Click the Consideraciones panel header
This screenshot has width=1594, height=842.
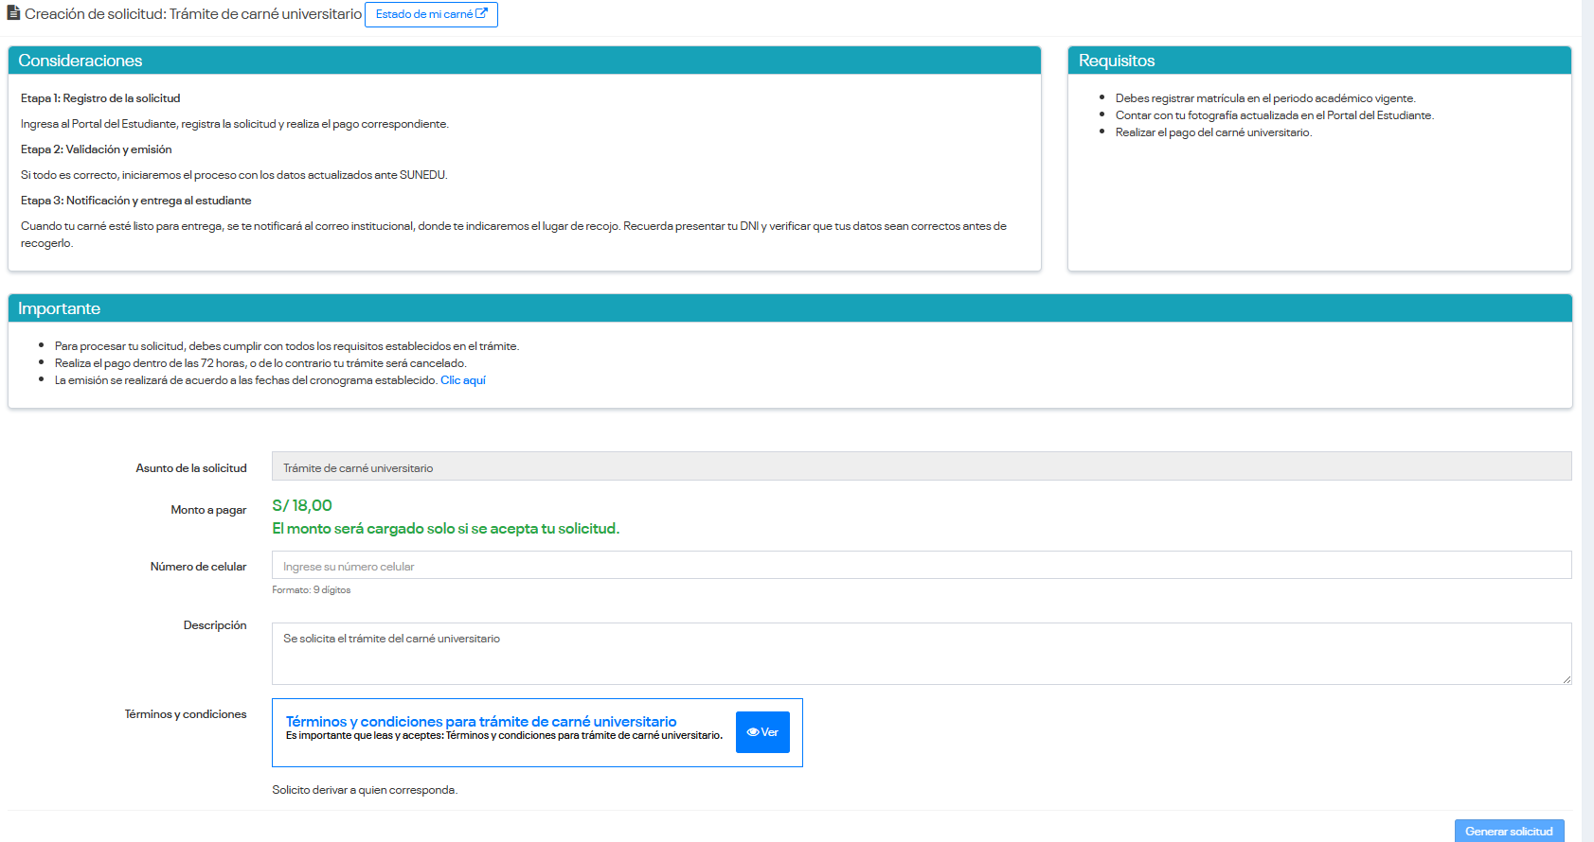click(525, 61)
